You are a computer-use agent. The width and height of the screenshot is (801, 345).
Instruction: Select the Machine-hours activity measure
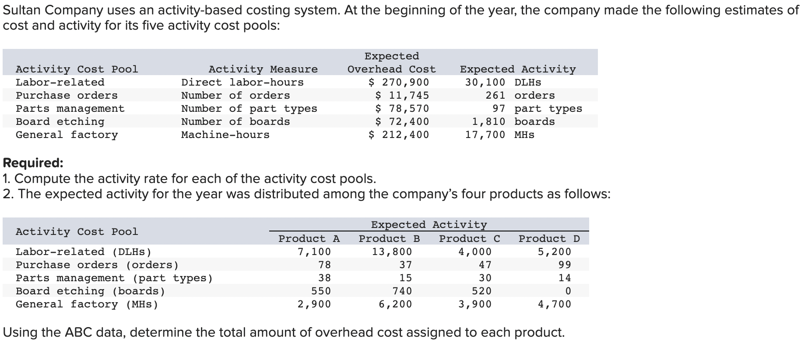[225, 135]
